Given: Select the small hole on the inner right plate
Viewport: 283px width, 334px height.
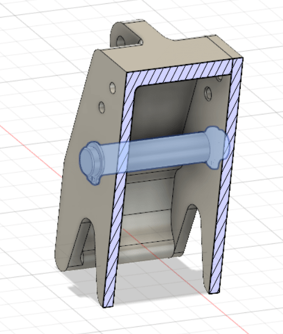Looking at the screenshot, I should [x=208, y=93].
